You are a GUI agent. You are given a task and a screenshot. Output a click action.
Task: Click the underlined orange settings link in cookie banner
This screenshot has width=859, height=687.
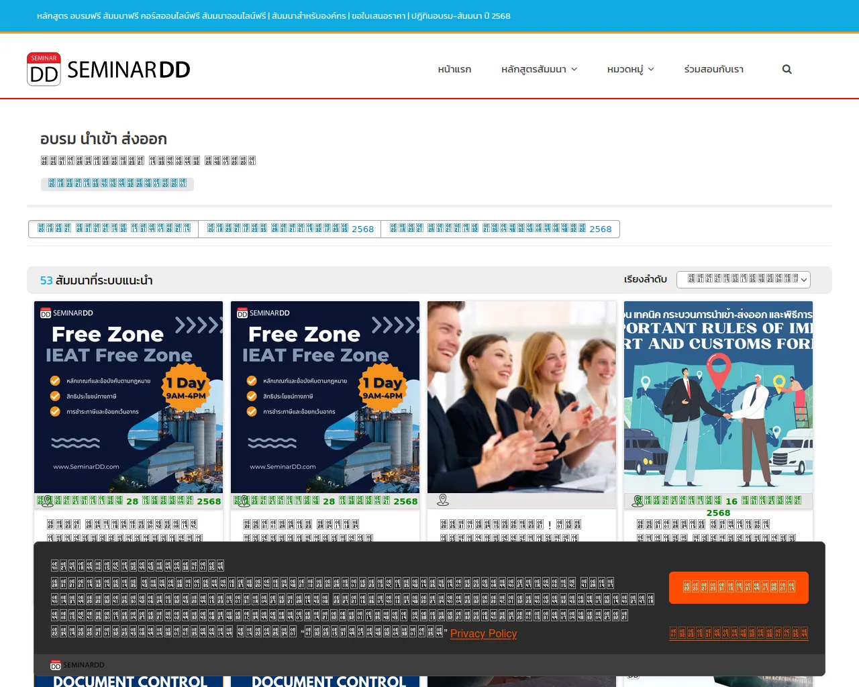(739, 633)
